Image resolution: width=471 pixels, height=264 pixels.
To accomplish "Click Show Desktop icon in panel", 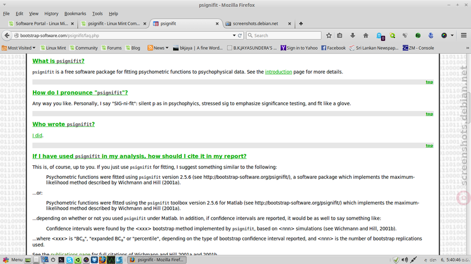I will 28,260.
